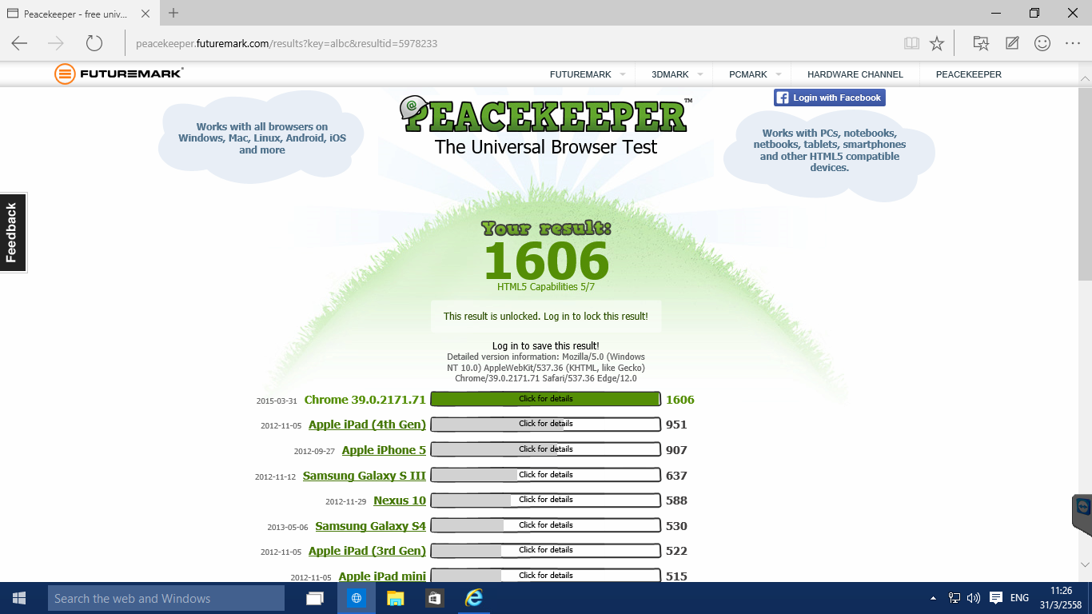Image resolution: width=1092 pixels, height=614 pixels.
Task: Make a web note
Action: point(1012,43)
